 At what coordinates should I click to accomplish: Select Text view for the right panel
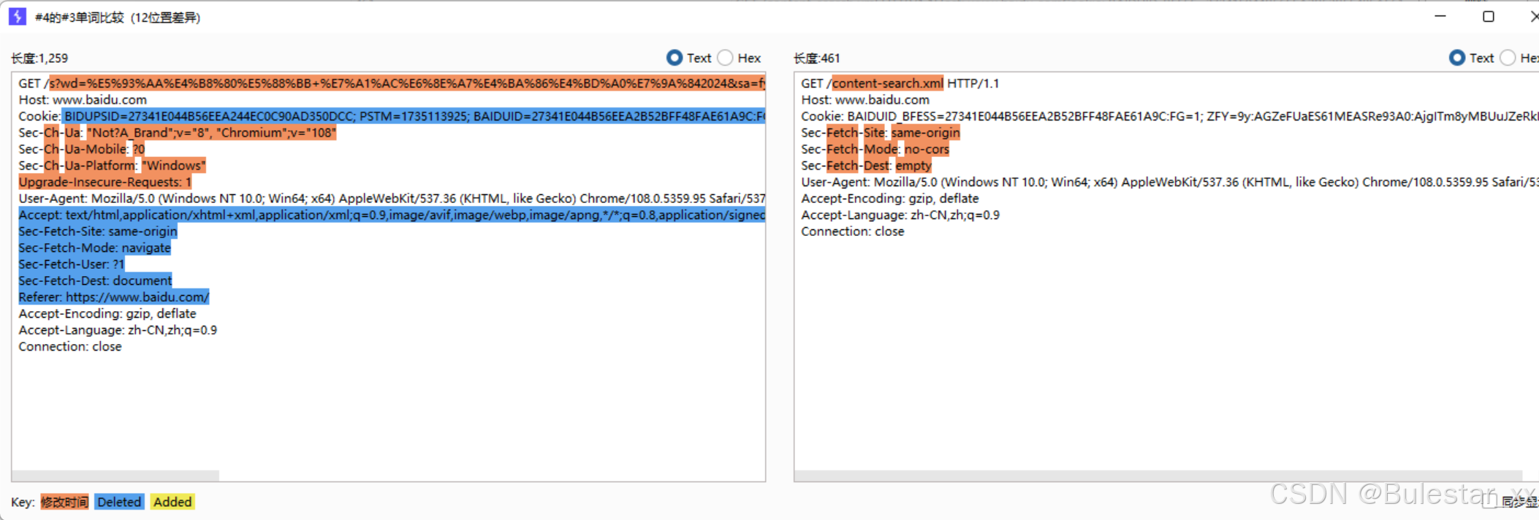click(1457, 58)
